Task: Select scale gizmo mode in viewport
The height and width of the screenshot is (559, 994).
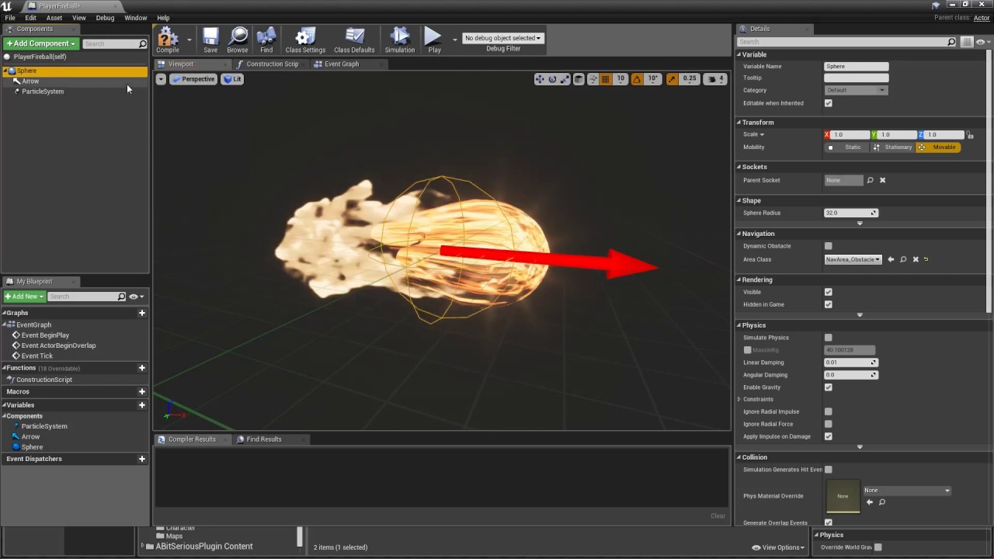Action: tap(565, 79)
